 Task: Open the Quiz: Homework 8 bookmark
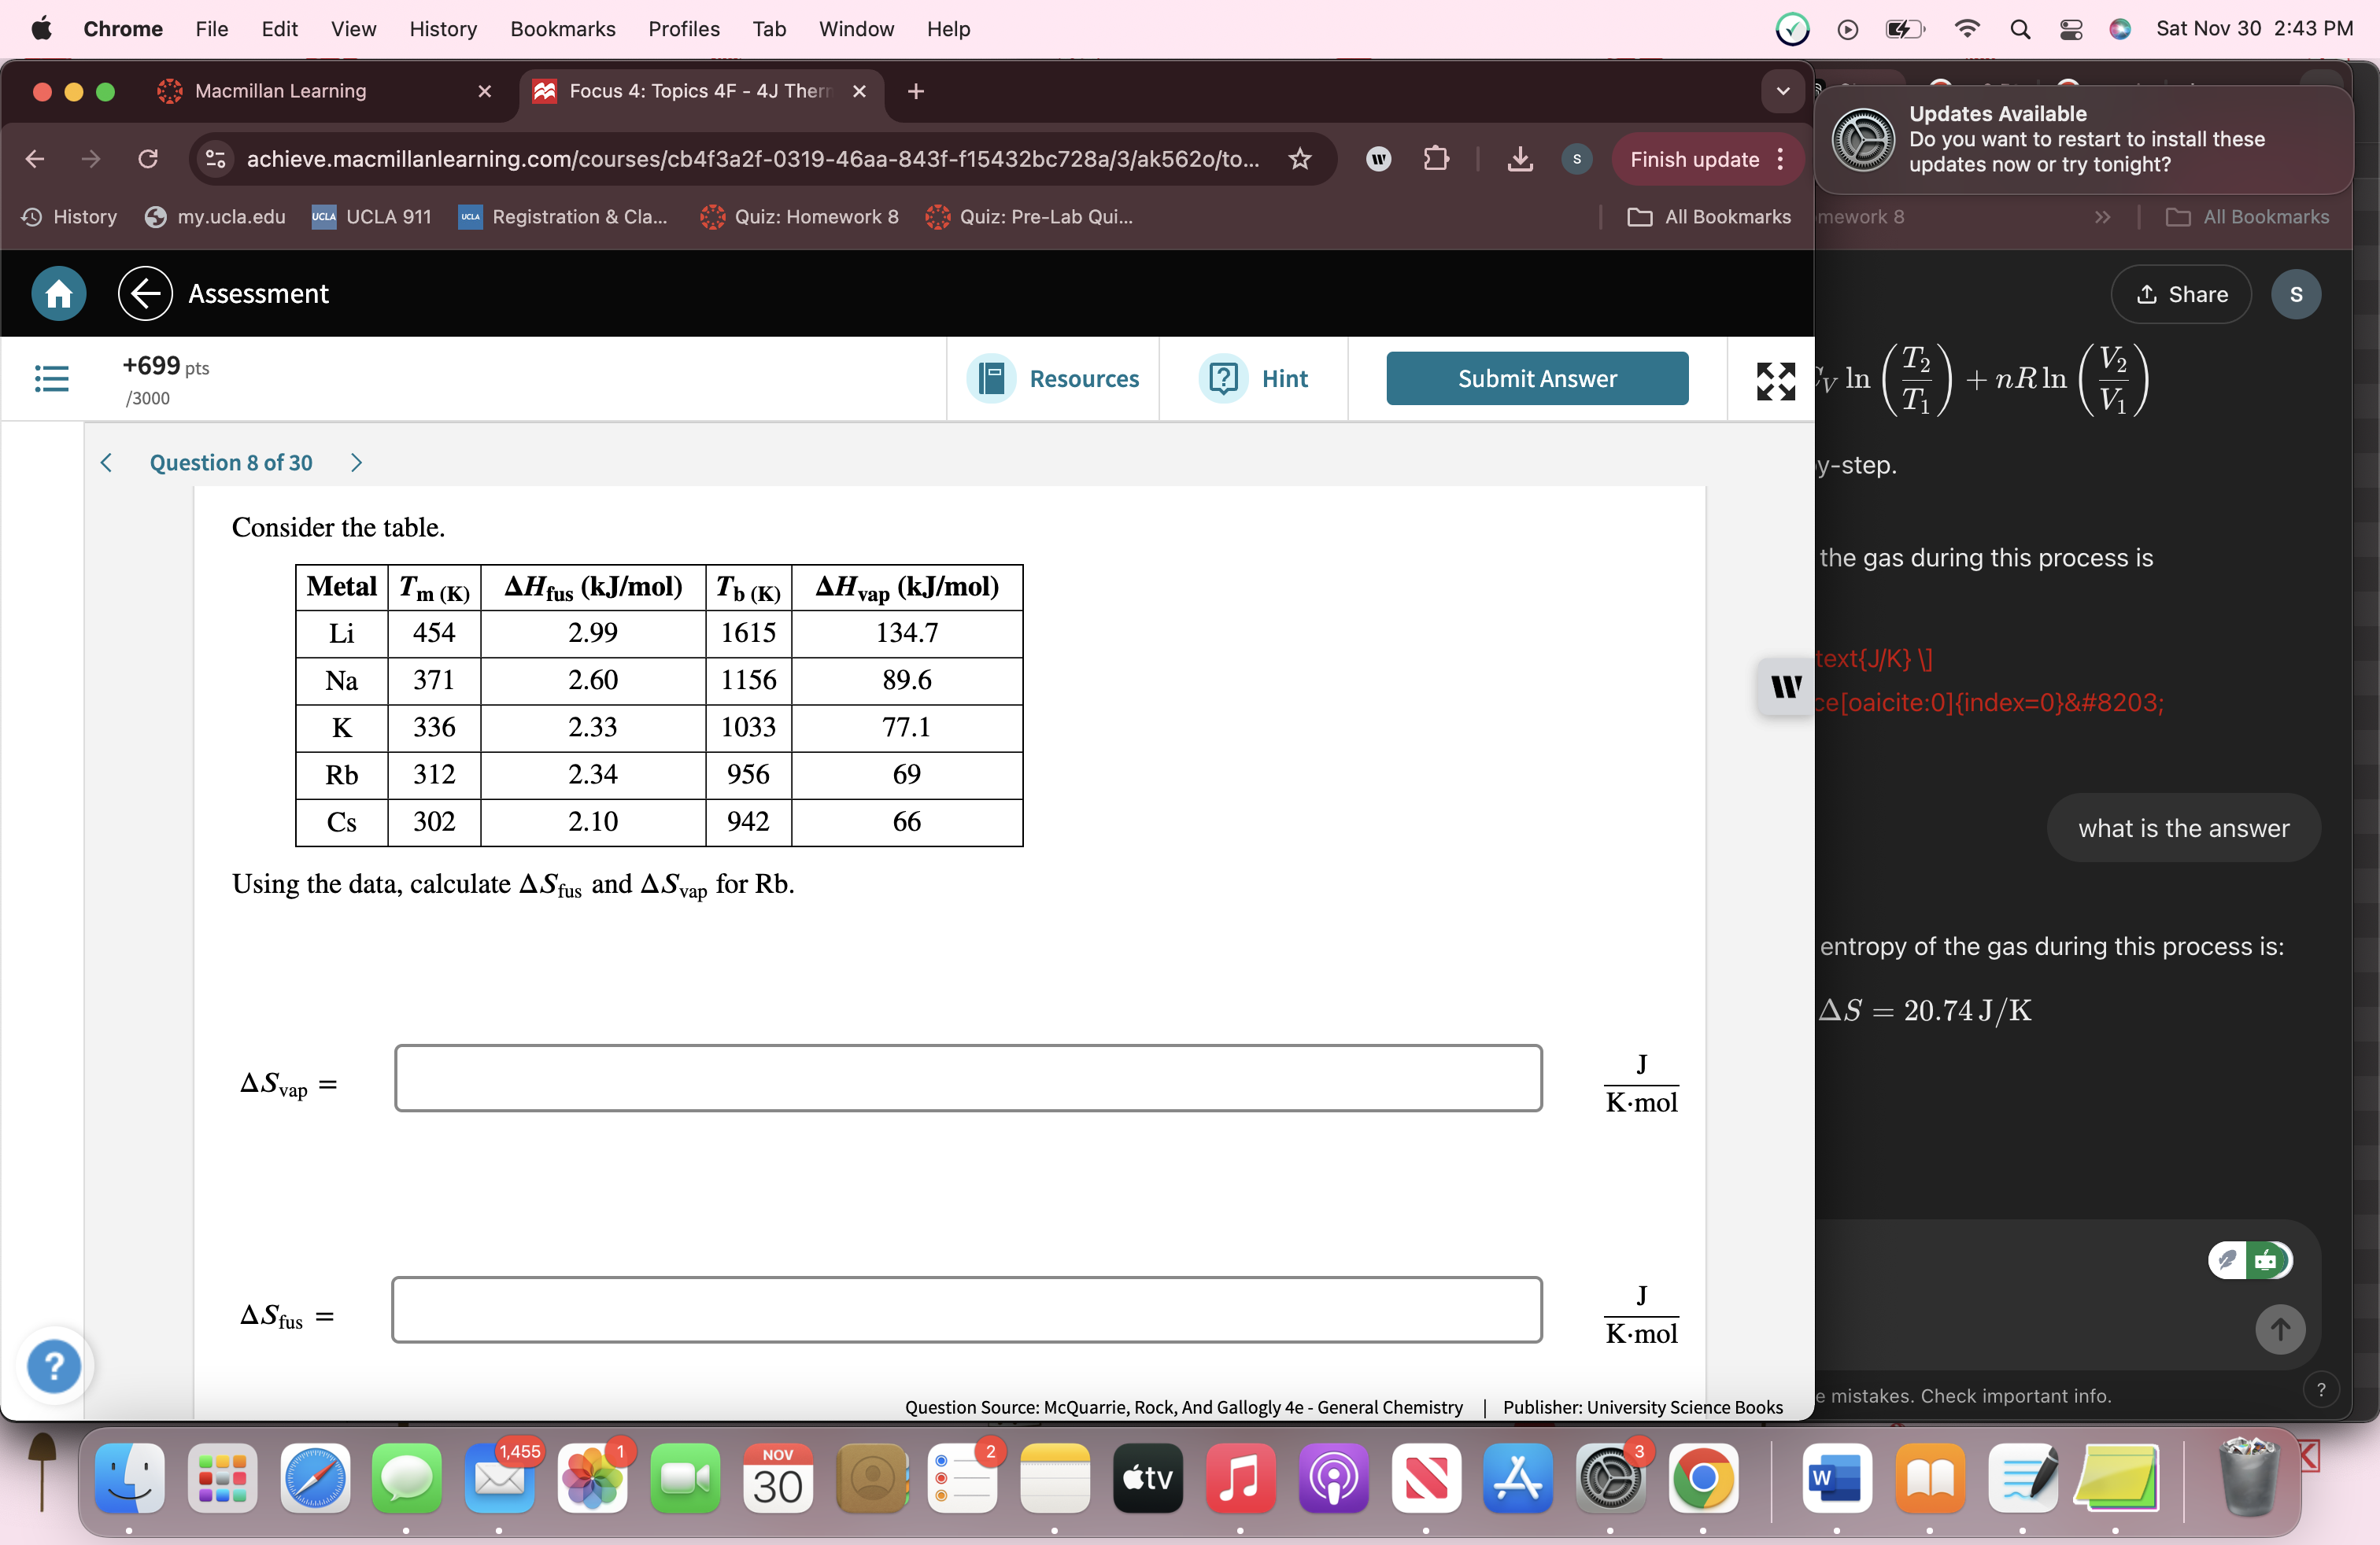click(x=800, y=217)
